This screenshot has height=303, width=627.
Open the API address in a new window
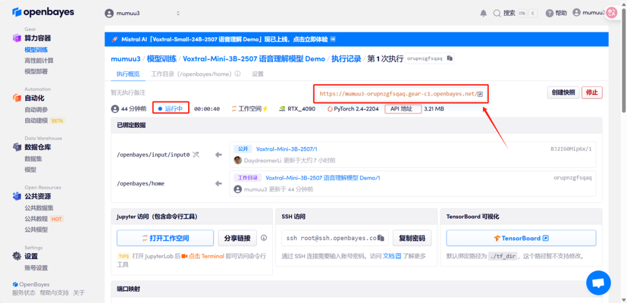pos(480,95)
